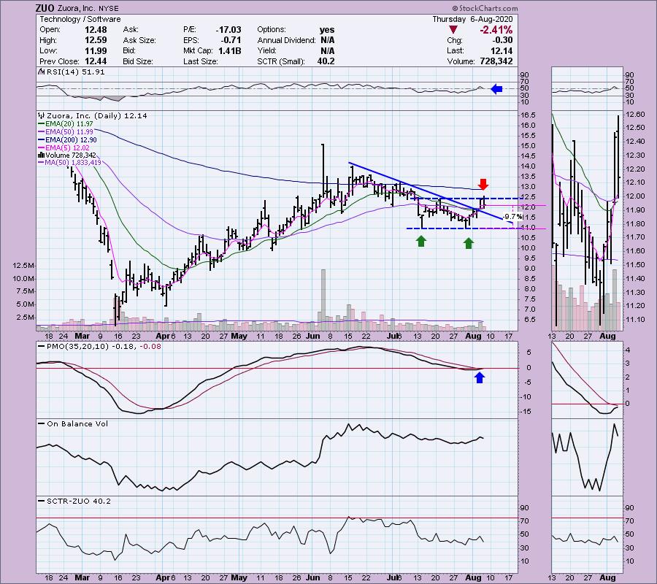Click the Aug month label under price chart
Screen dimensions: 657x584
pyautogui.click(x=474, y=336)
